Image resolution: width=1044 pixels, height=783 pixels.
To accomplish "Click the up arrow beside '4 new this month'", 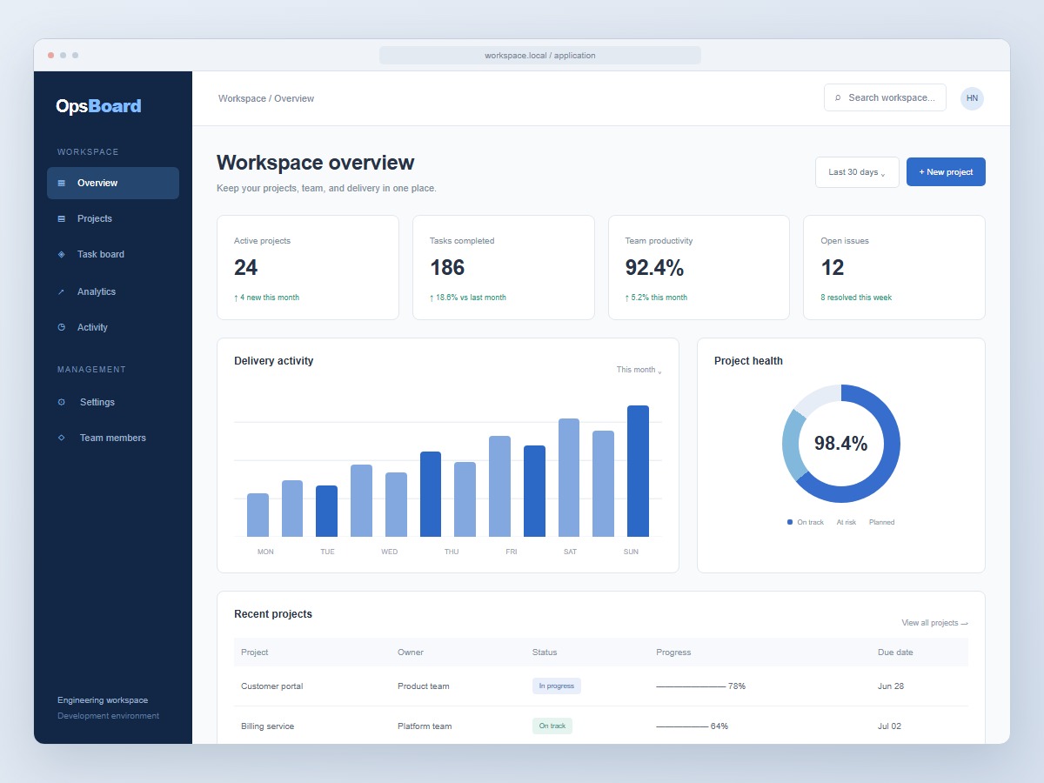I will pyautogui.click(x=236, y=298).
